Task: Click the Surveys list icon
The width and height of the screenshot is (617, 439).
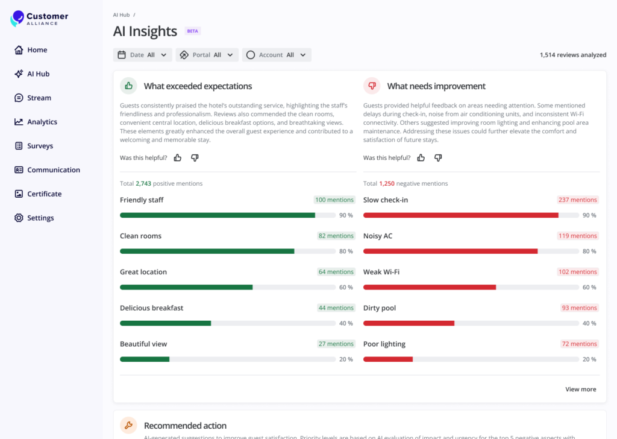Action: tap(19, 146)
